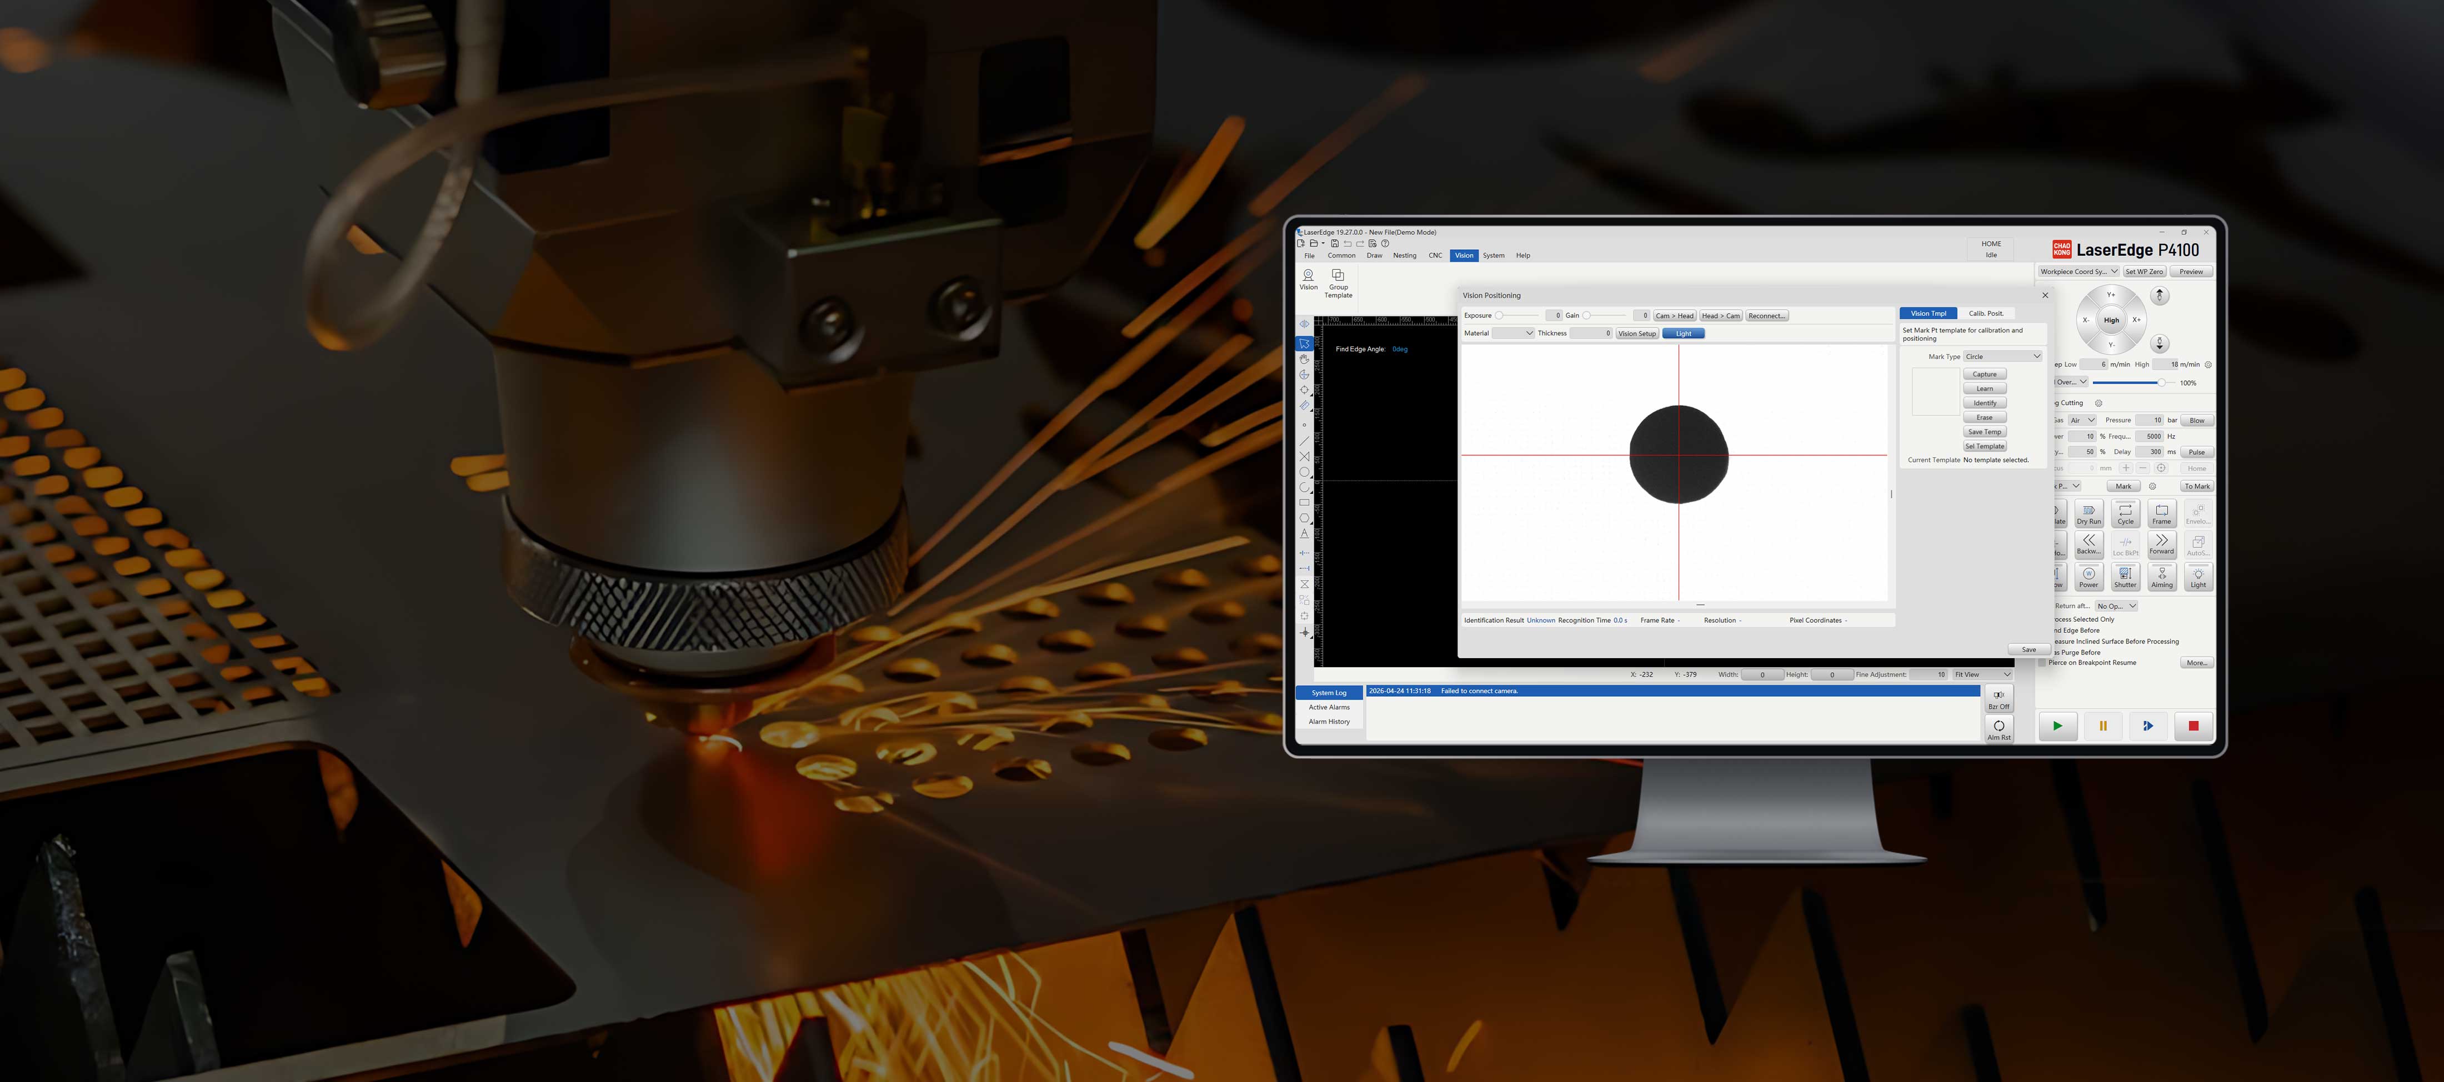Open the Air gas type dropdown
The height and width of the screenshot is (1082, 2444).
coord(2082,420)
